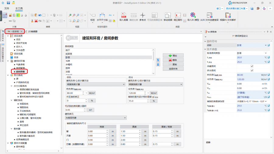
Task: Click the 增加 button
Action: [173, 56]
